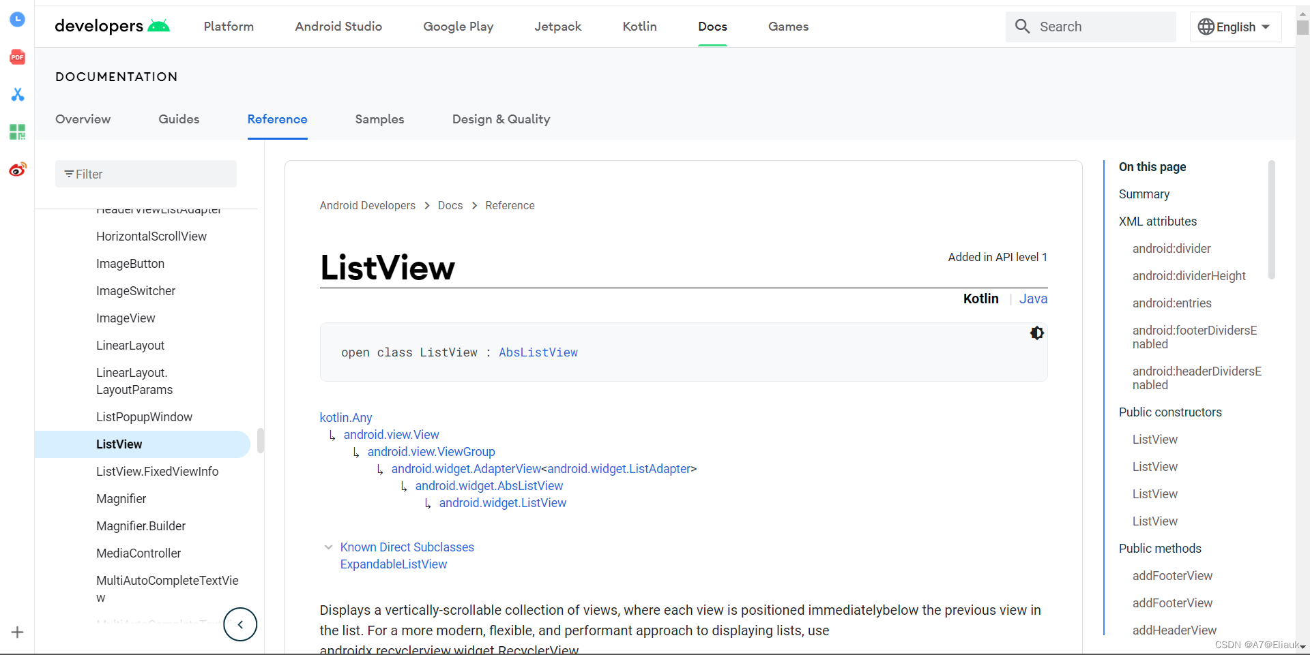
Task: Click the filter lines icon
Action: (69, 174)
